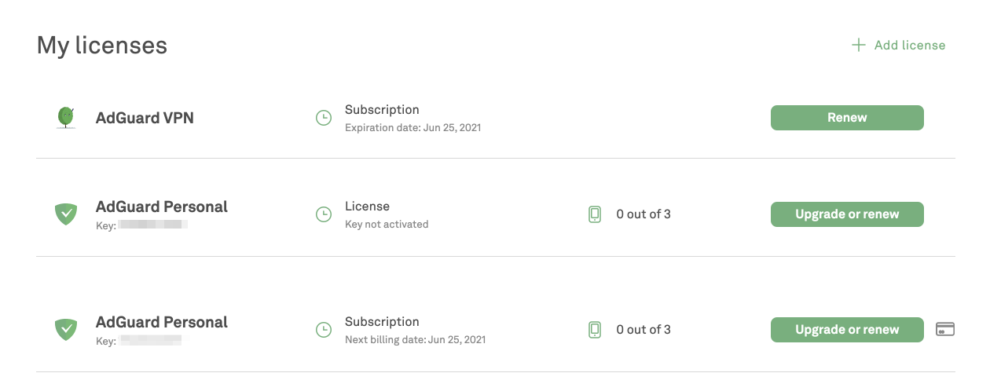Select the AdGuard VPN product name

145,118
